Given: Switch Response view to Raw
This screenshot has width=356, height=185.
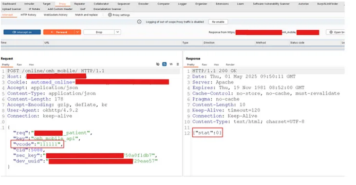Looking at the screenshot, I should click(204, 65).
